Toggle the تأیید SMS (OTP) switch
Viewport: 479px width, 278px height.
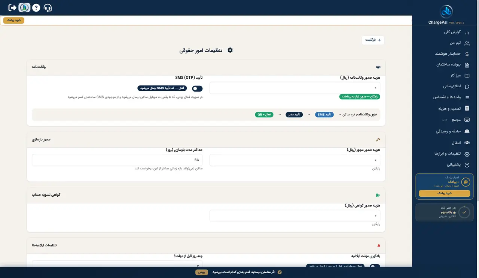(197, 88)
